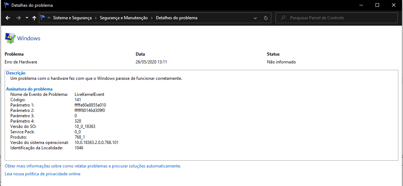This screenshot has height=186, width=403.
Task: Click the Não informado status
Action: (281, 62)
